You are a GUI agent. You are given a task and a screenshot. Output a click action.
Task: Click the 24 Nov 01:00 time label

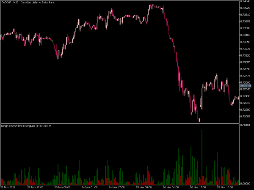click(x=89, y=187)
